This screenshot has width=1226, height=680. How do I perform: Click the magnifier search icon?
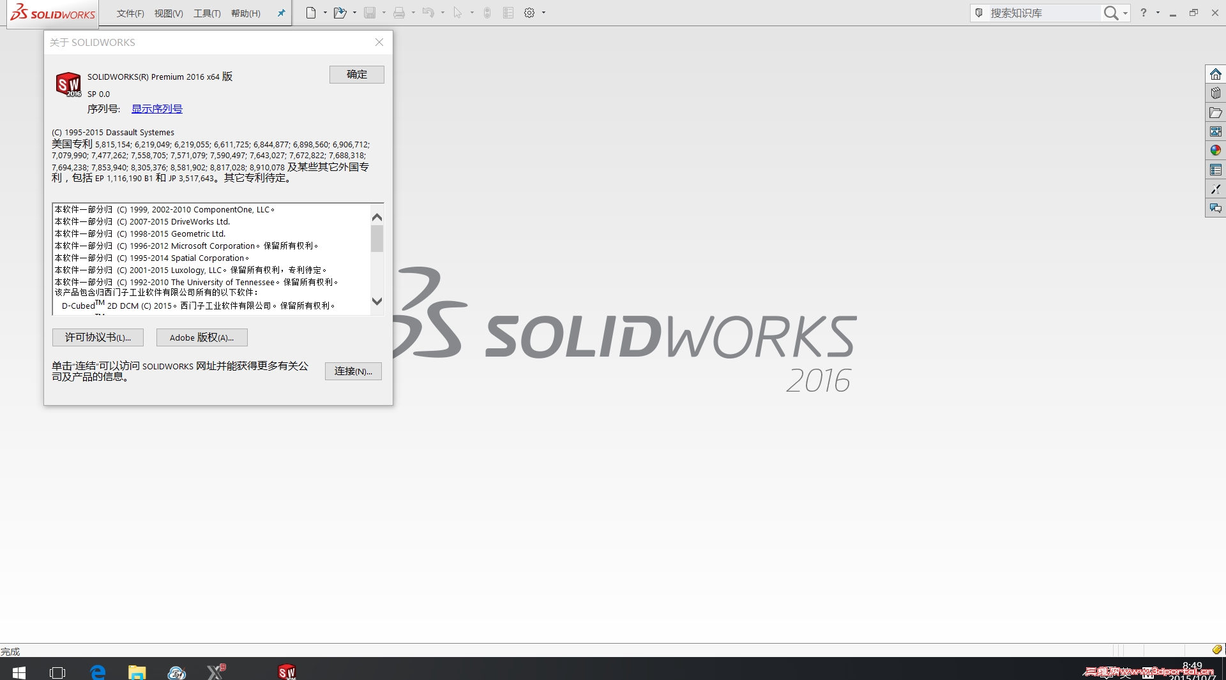click(1111, 13)
